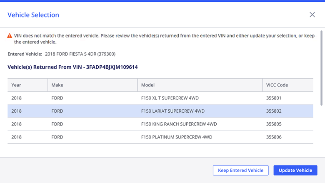The image size is (325, 183).
Task: Click VICC code 355805 cell
Action: click(x=274, y=124)
